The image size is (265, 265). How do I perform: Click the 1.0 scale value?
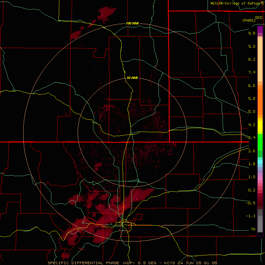point(252,177)
